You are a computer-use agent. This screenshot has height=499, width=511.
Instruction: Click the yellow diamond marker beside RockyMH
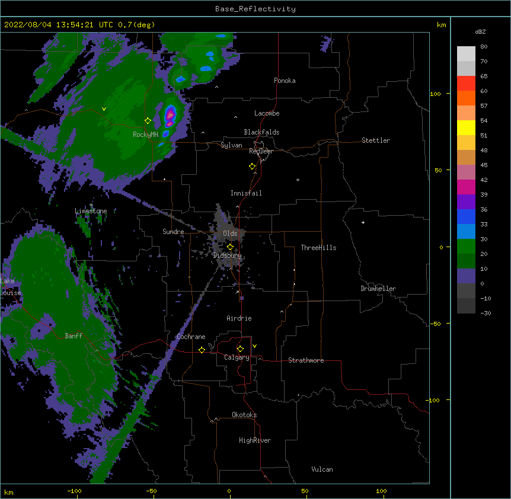click(x=148, y=121)
